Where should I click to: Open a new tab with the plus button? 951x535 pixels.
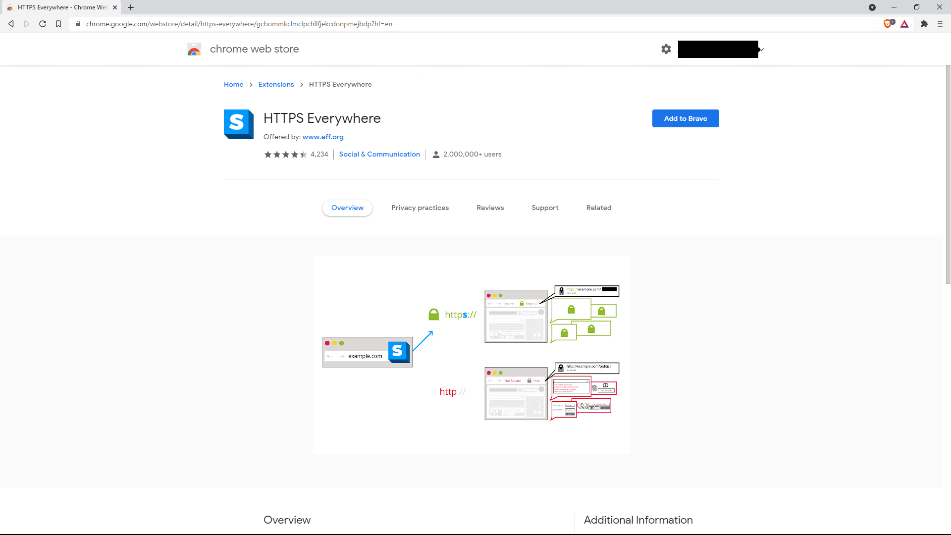(x=131, y=7)
